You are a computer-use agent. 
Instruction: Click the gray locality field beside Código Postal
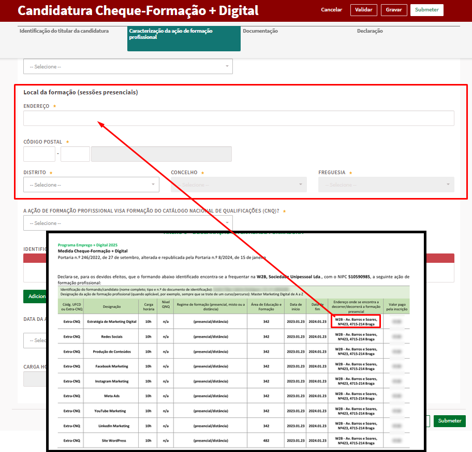click(x=161, y=154)
